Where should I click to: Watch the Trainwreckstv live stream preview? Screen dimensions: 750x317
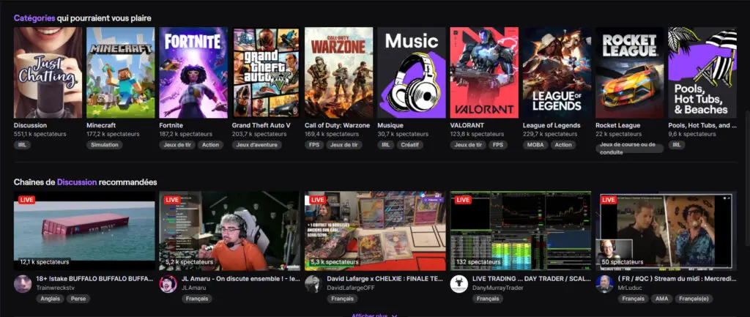[84, 231]
